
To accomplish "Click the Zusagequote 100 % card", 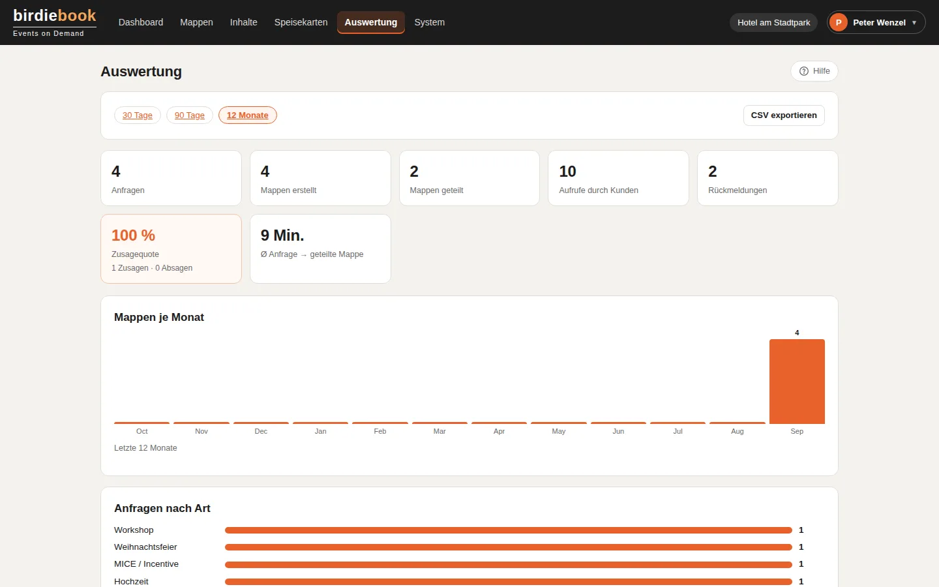I will point(171,249).
